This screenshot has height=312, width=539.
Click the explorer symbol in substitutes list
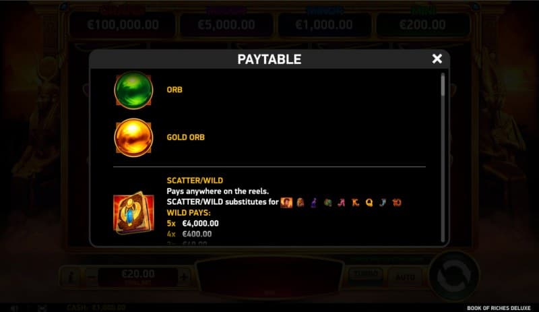tap(286, 203)
